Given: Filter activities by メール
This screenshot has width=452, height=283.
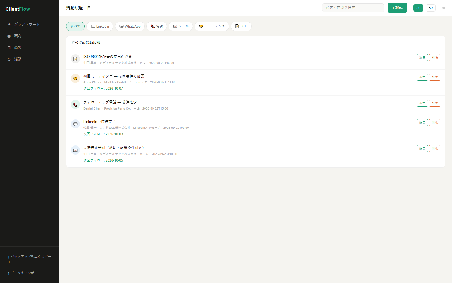Looking at the screenshot, I should tap(181, 26).
